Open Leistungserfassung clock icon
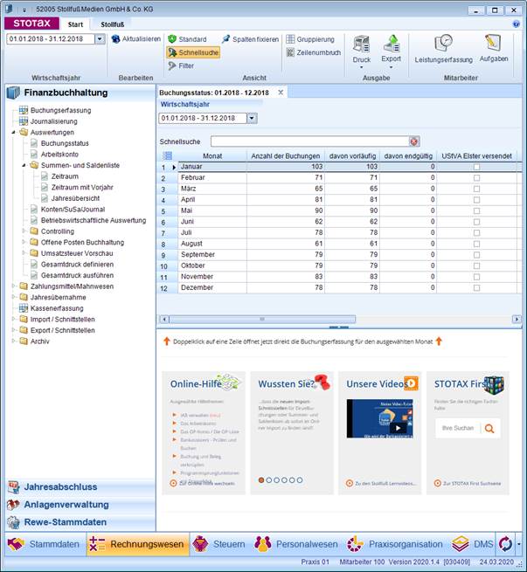The width and height of the screenshot is (527, 572). 443,44
